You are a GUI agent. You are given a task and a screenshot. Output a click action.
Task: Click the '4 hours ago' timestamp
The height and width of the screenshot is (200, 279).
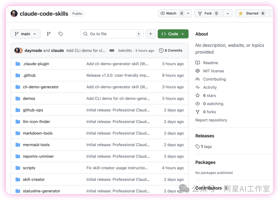coord(173,168)
